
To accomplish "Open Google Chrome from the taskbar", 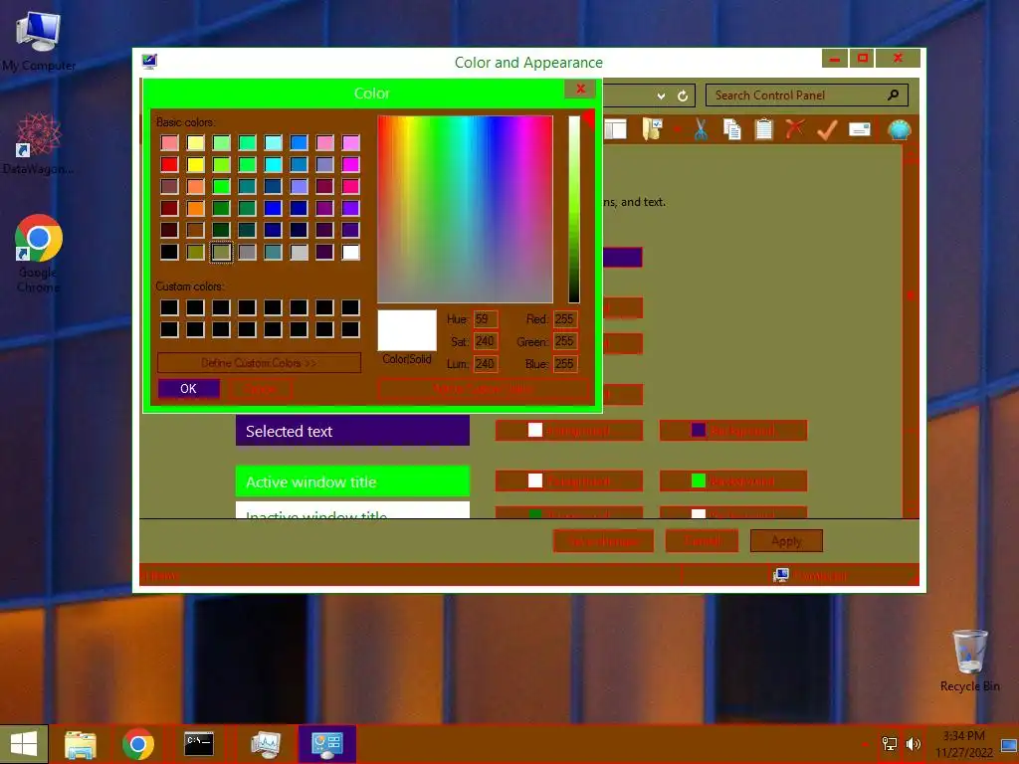I will point(137,744).
